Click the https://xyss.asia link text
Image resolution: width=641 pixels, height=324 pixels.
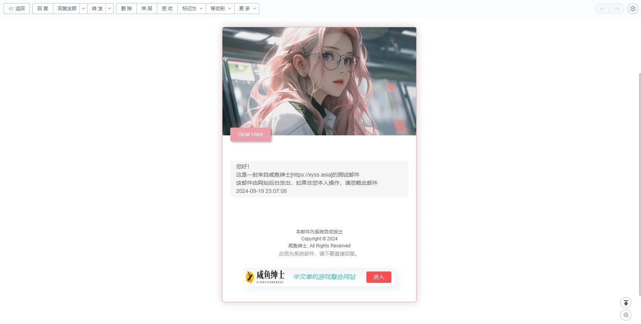(x=312, y=175)
